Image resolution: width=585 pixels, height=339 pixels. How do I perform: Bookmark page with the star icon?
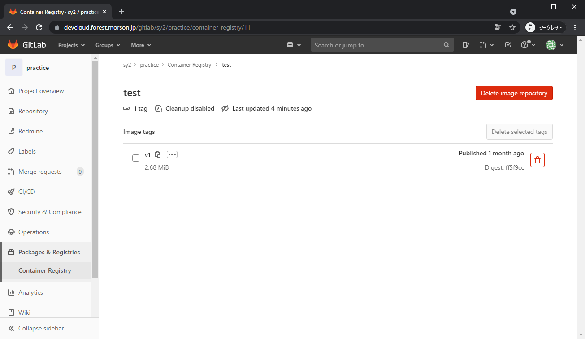(x=512, y=27)
